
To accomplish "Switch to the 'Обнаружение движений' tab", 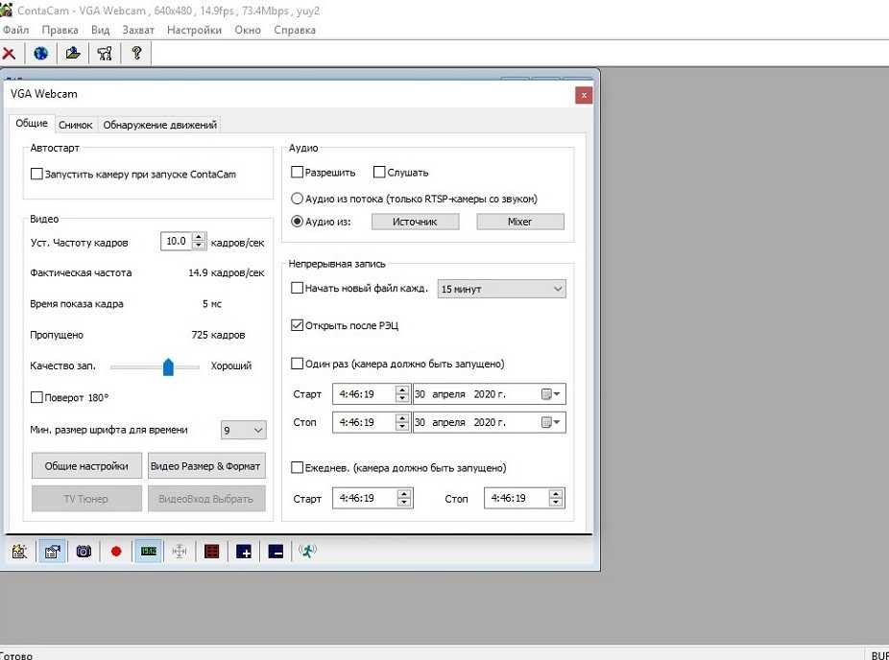I will click(x=159, y=125).
